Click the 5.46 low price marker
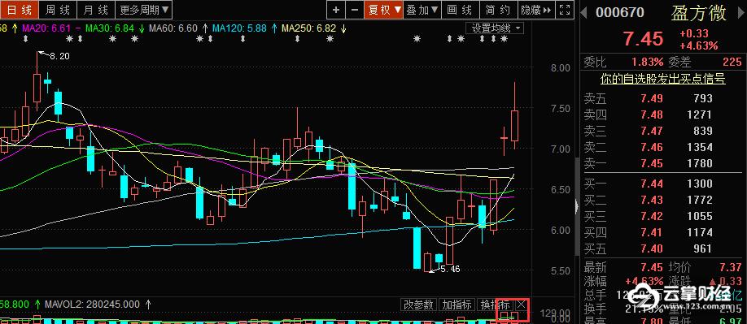Viewport: 747px width, 324px height. [450, 270]
